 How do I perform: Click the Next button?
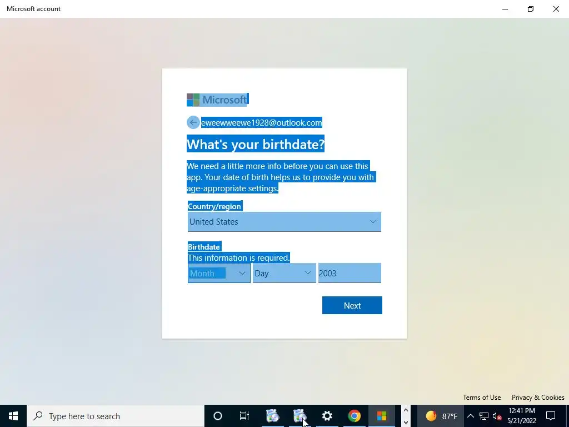pyautogui.click(x=352, y=305)
